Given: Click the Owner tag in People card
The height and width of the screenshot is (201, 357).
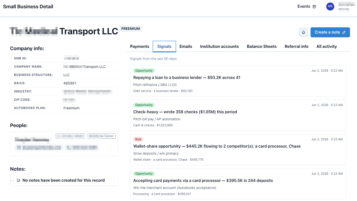Looking at the screenshot, I should pos(101,136).
